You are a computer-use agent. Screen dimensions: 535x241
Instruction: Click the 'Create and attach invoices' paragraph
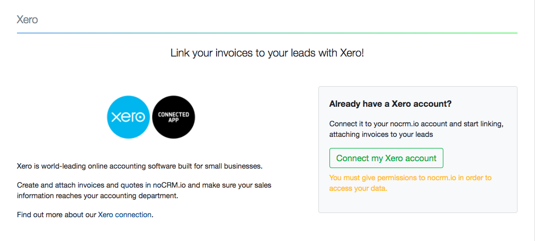[144, 186]
